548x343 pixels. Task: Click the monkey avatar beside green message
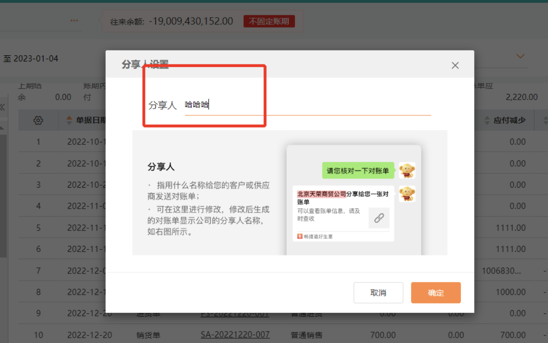407,171
